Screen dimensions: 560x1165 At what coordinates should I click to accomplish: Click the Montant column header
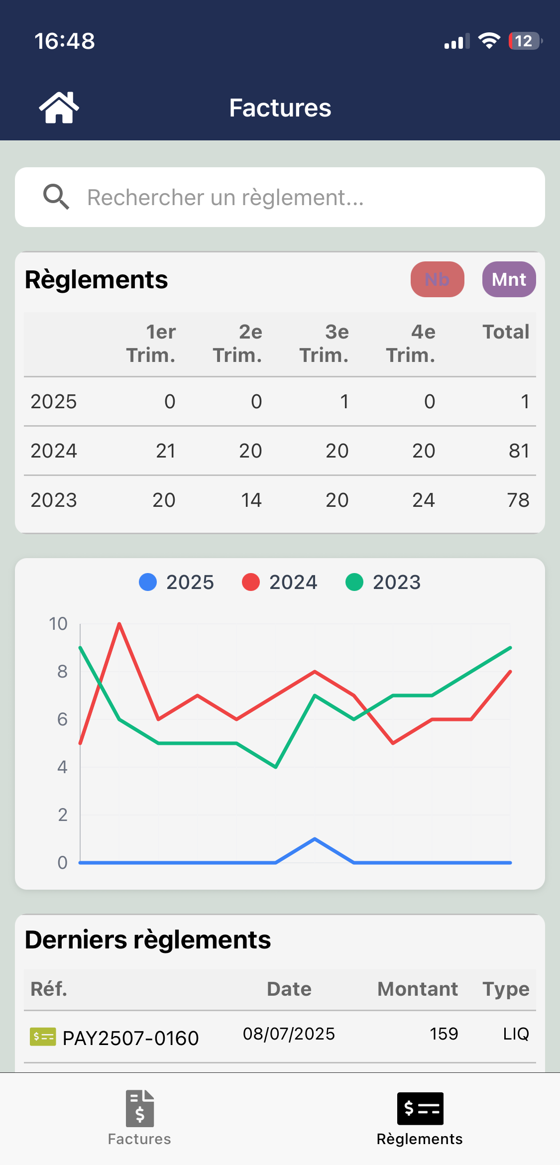[x=417, y=989]
